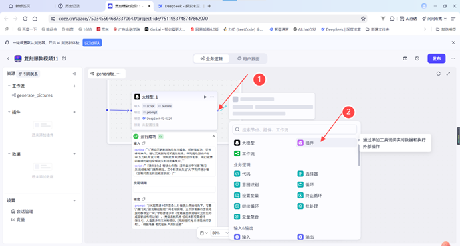The width and height of the screenshot is (460, 246).
Task: Collapse the 设置 section chevron
Action: point(74,200)
